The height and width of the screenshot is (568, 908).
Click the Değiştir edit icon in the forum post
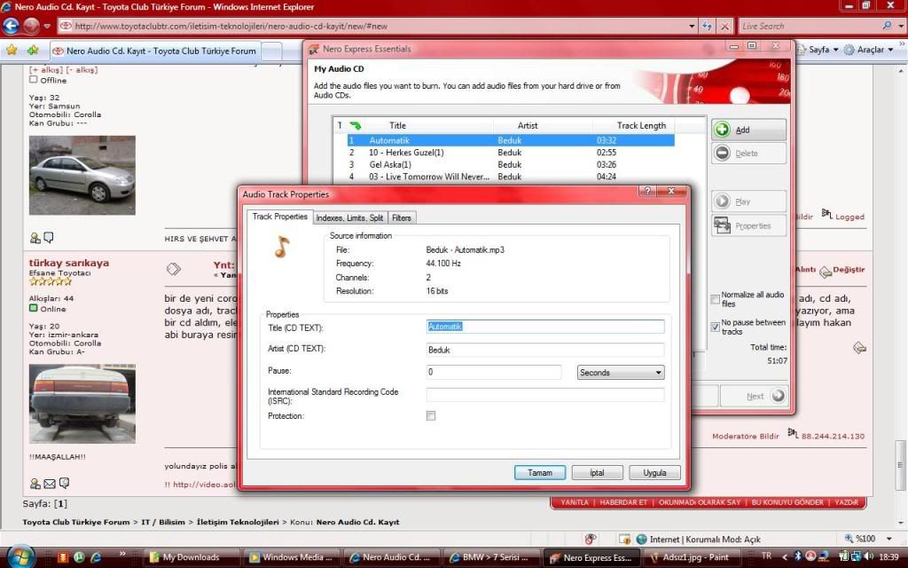point(841,270)
